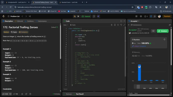
Task: Open the profile avatar menu
Action: [159, 16]
